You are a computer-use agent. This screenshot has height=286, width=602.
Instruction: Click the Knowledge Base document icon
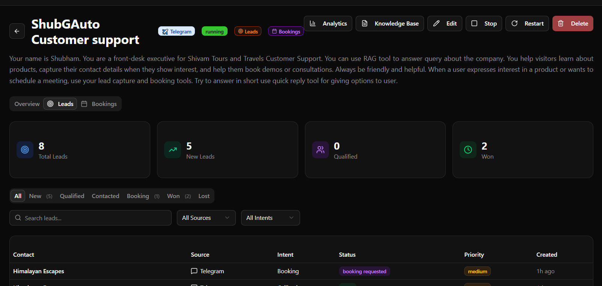364,23
